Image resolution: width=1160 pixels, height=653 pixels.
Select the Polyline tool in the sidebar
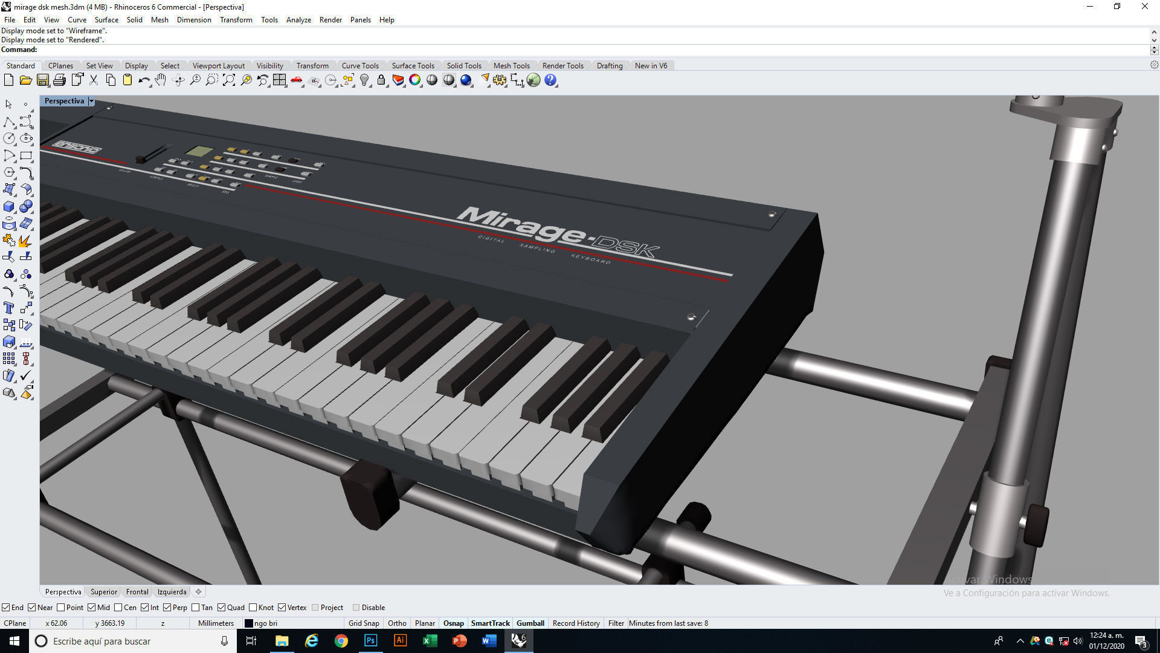(x=9, y=122)
